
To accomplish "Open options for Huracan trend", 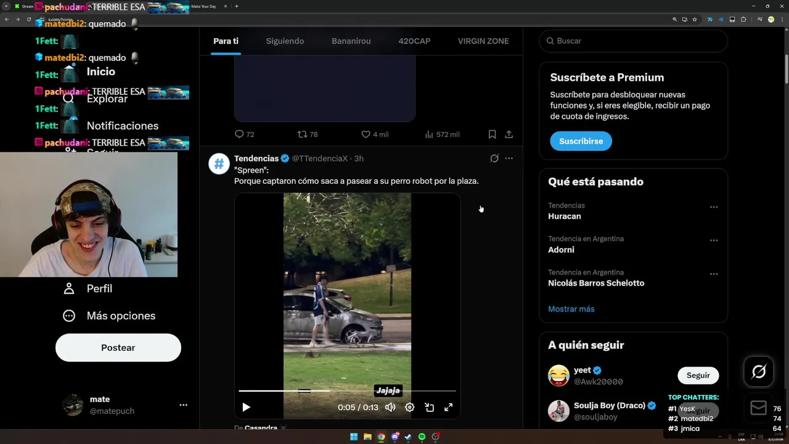I will pyautogui.click(x=714, y=207).
